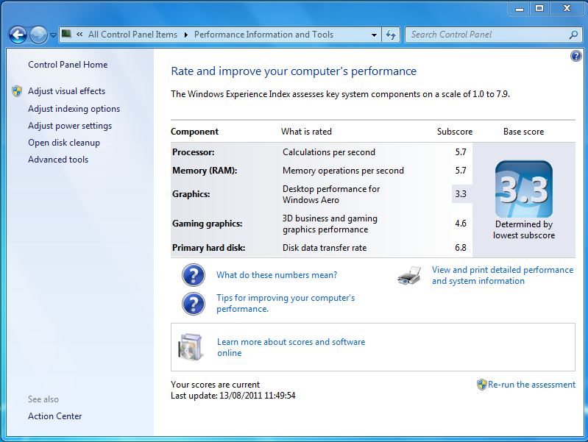Expand the double-chevron breadcrumb overflow

coord(79,35)
